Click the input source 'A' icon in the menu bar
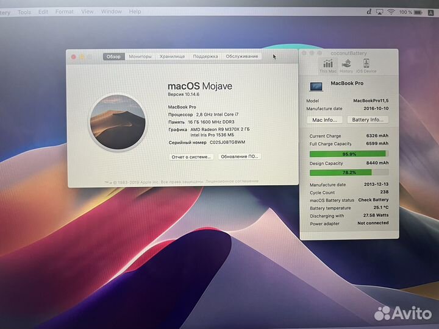The width and height of the screenshot is (439, 329). [431, 13]
